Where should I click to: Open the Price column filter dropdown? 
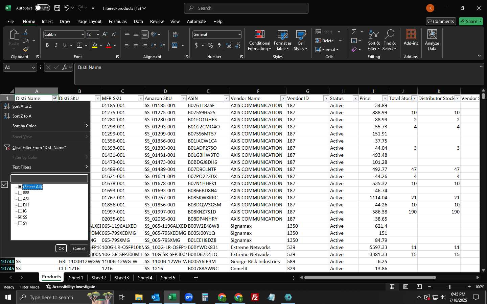click(x=385, y=98)
